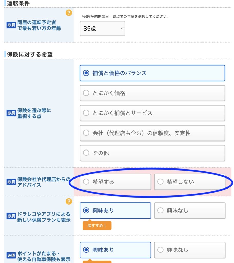Click help icon for youngest driver age
Image resolution: width=234 pixels, height=263 pixels.
point(69,13)
